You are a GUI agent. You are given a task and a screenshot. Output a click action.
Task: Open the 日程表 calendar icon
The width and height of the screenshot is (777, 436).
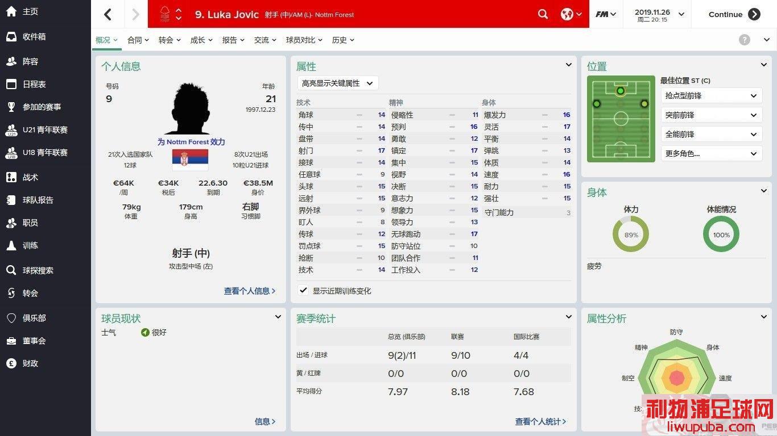(x=11, y=84)
